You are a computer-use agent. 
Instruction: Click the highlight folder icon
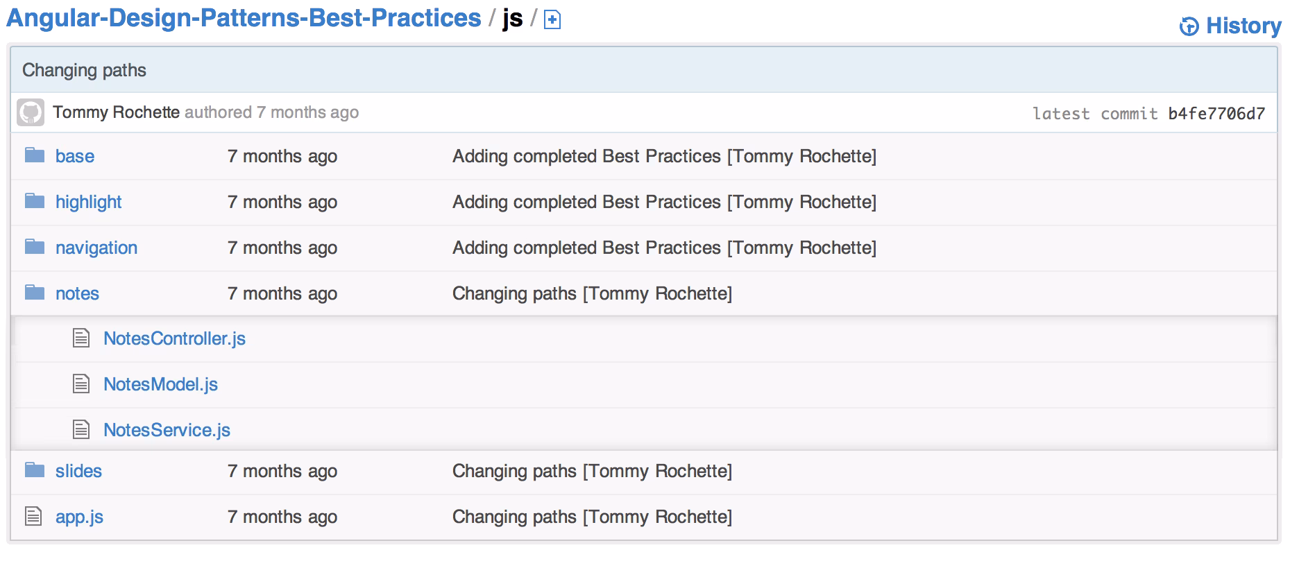pyautogui.click(x=35, y=201)
